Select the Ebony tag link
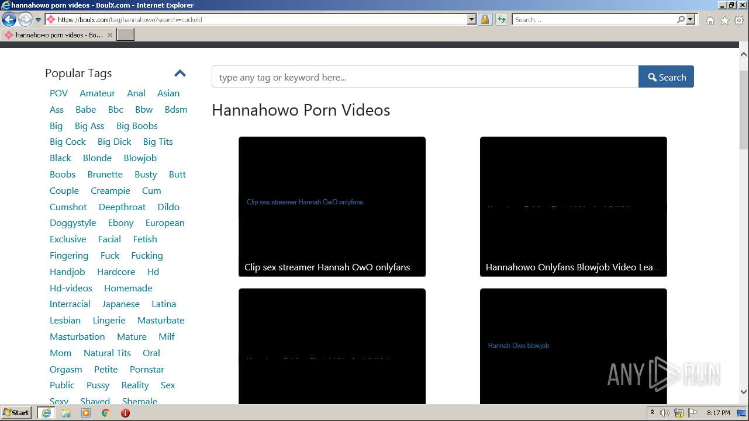 (x=121, y=223)
